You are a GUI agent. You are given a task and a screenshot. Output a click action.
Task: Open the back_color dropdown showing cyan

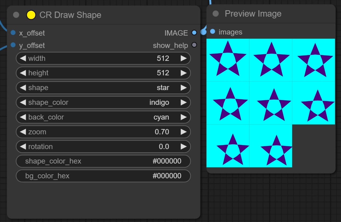tap(103, 117)
